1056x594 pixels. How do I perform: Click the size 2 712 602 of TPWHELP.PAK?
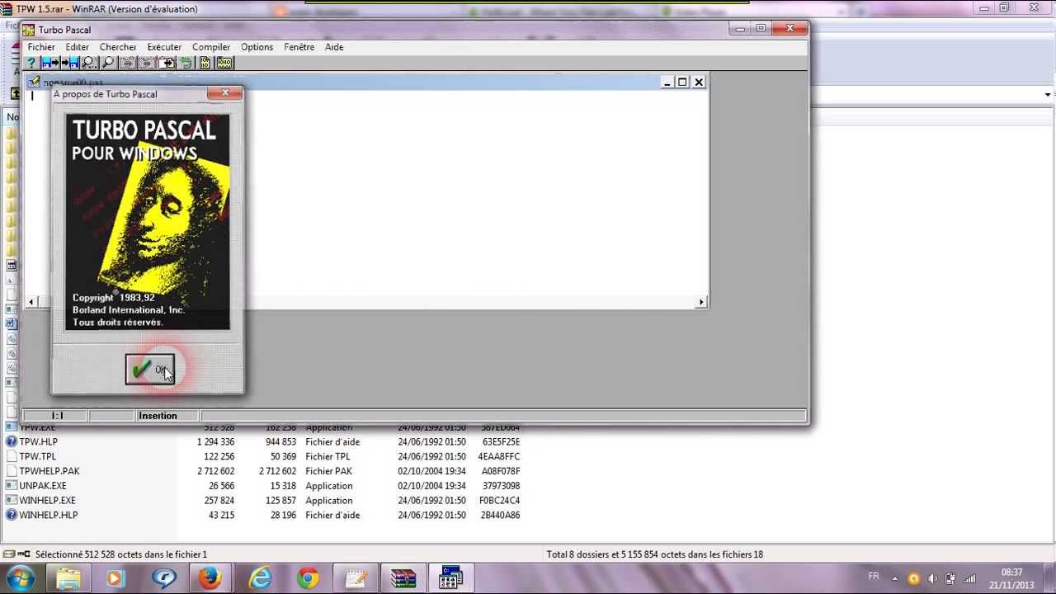click(x=215, y=471)
